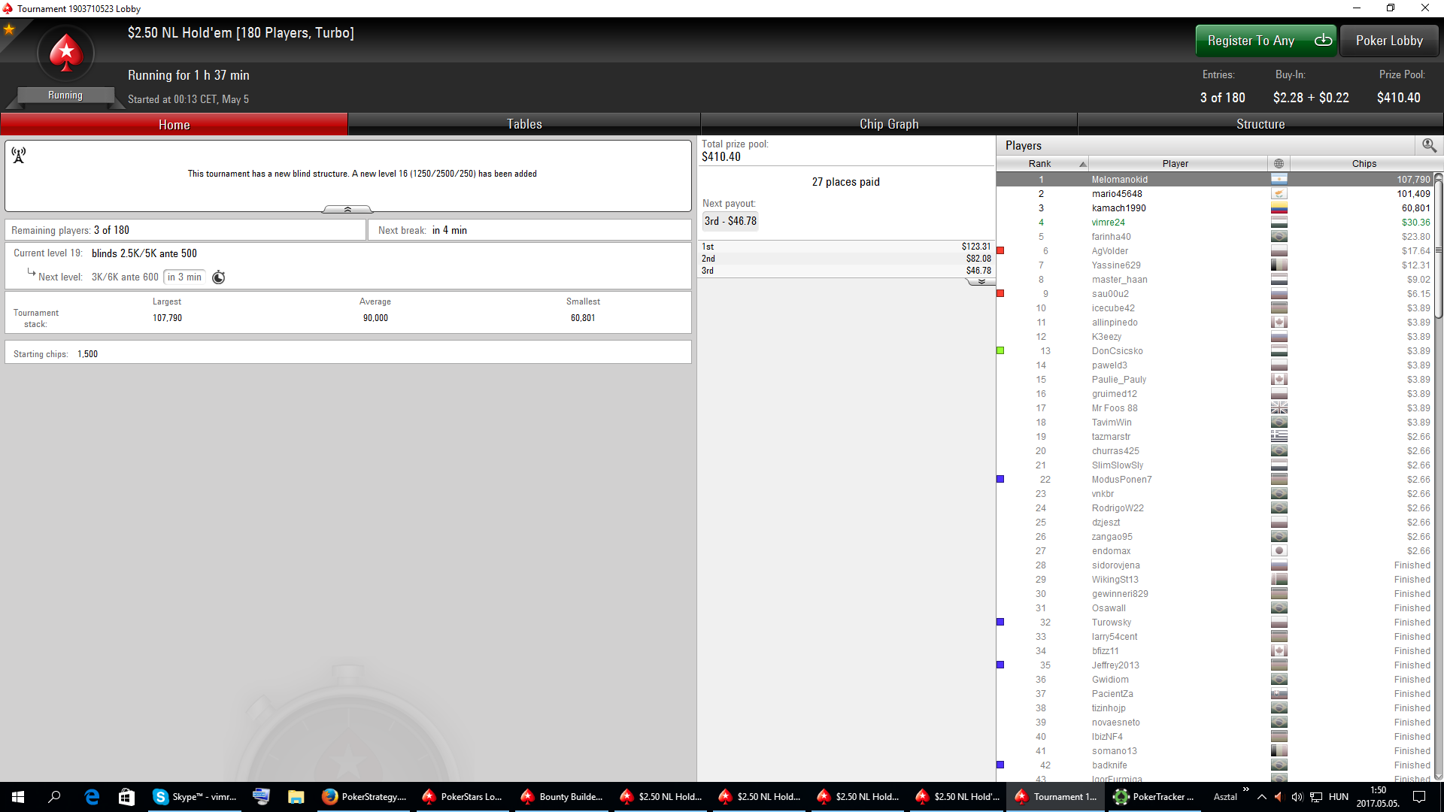
Task: Click the blue marker beside badknife
Action: coord(1000,765)
